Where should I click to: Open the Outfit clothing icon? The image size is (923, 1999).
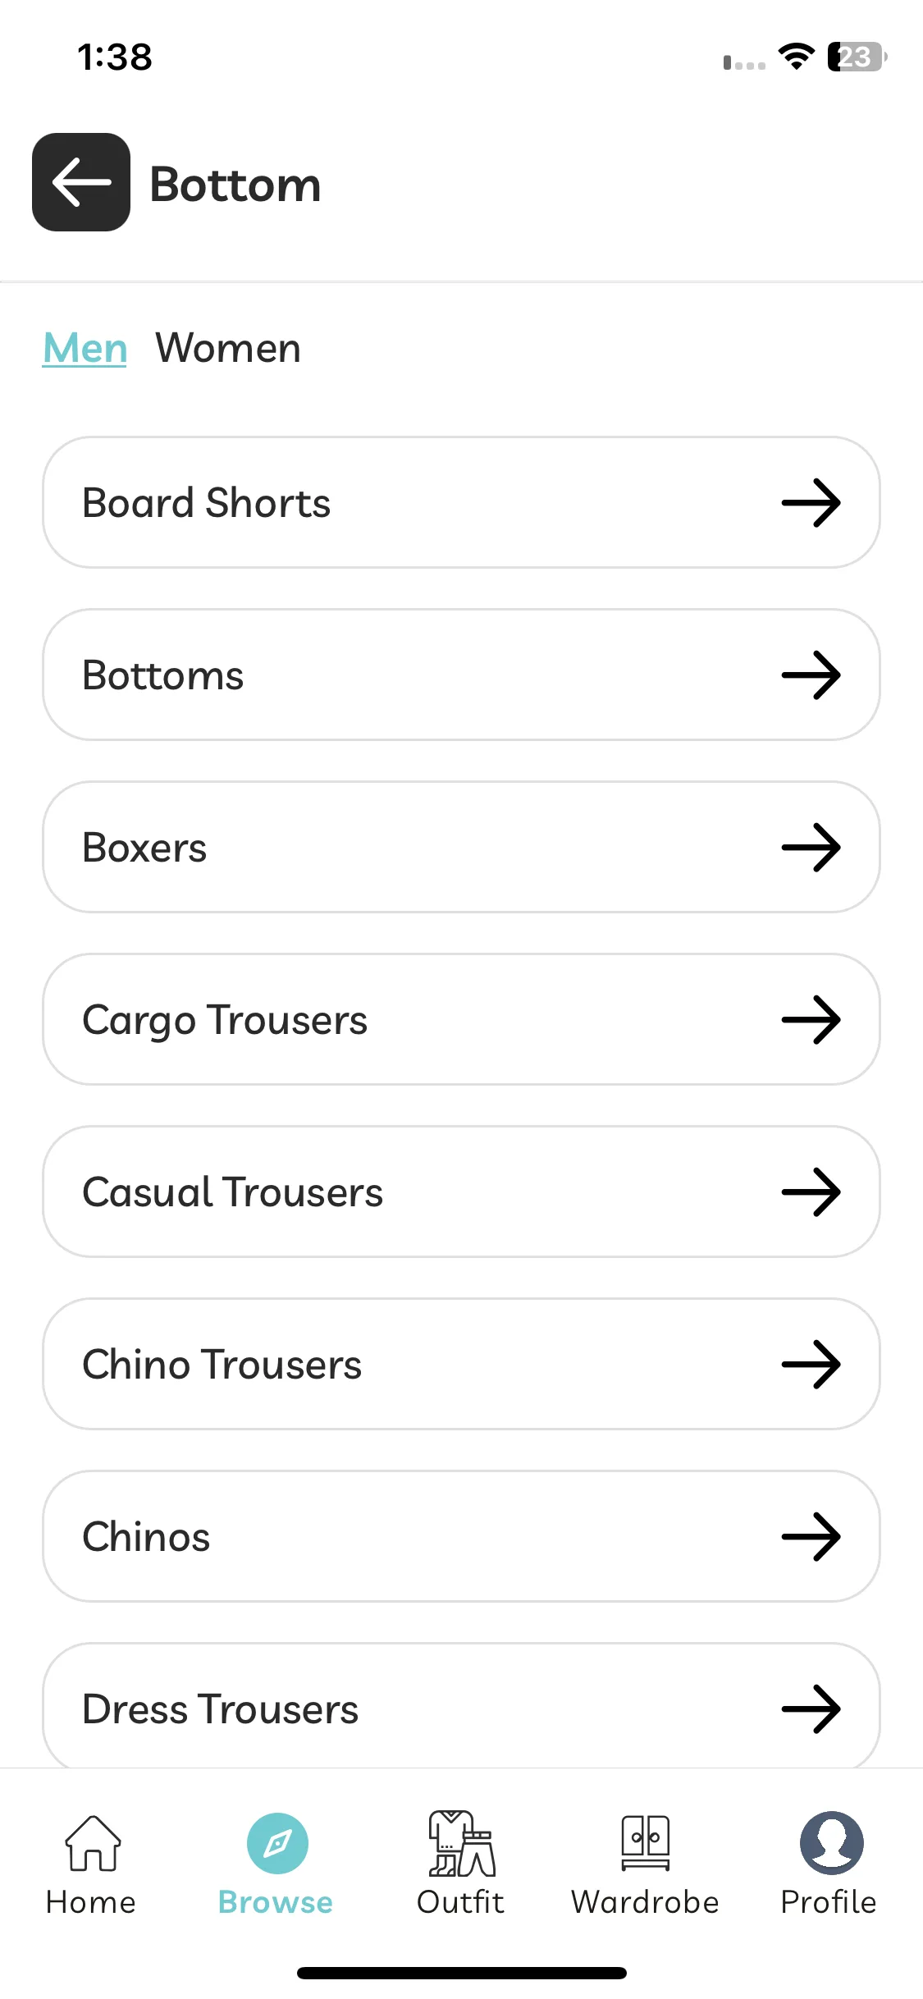(462, 1843)
